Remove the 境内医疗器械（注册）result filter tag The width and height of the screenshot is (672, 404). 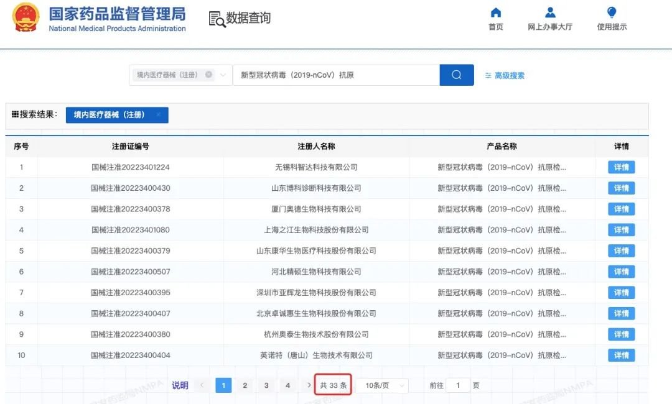[159, 115]
